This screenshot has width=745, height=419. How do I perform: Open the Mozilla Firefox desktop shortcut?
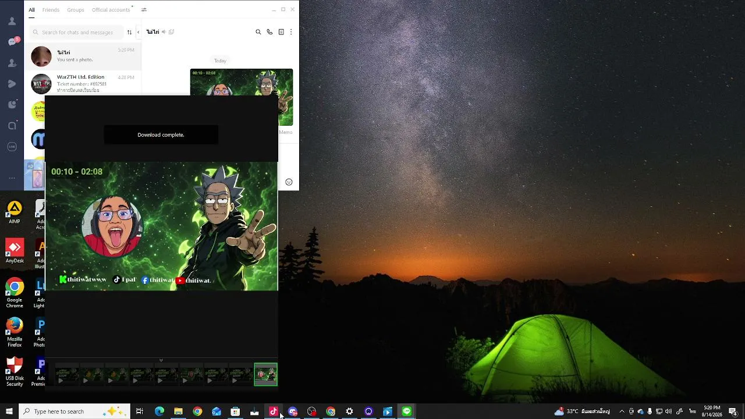(x=15, y=332)
